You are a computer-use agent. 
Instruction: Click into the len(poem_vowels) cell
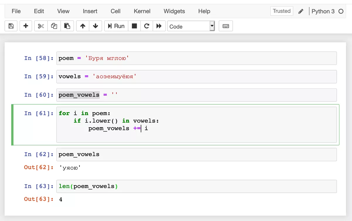[x=197, y=186]
